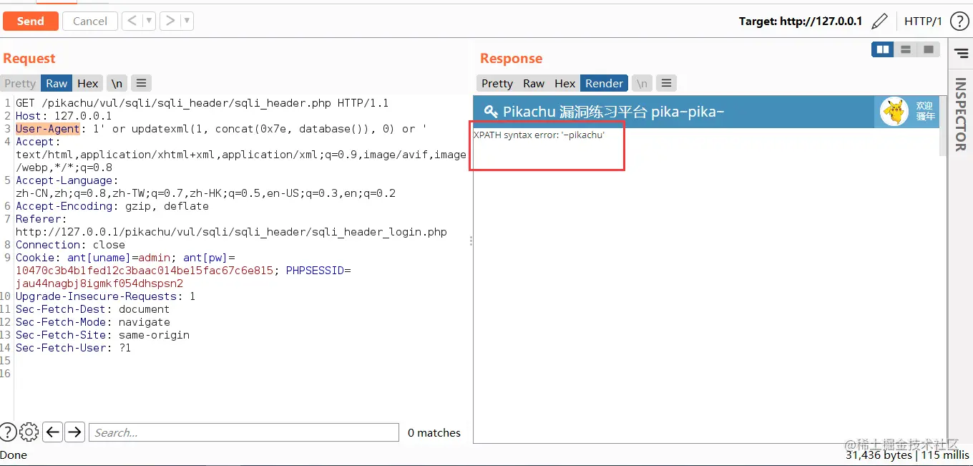The width and height of the screenshot is (973, 466).
Task: Click the Sec-Fetch-Dest: document line
Action: [92, 309]
